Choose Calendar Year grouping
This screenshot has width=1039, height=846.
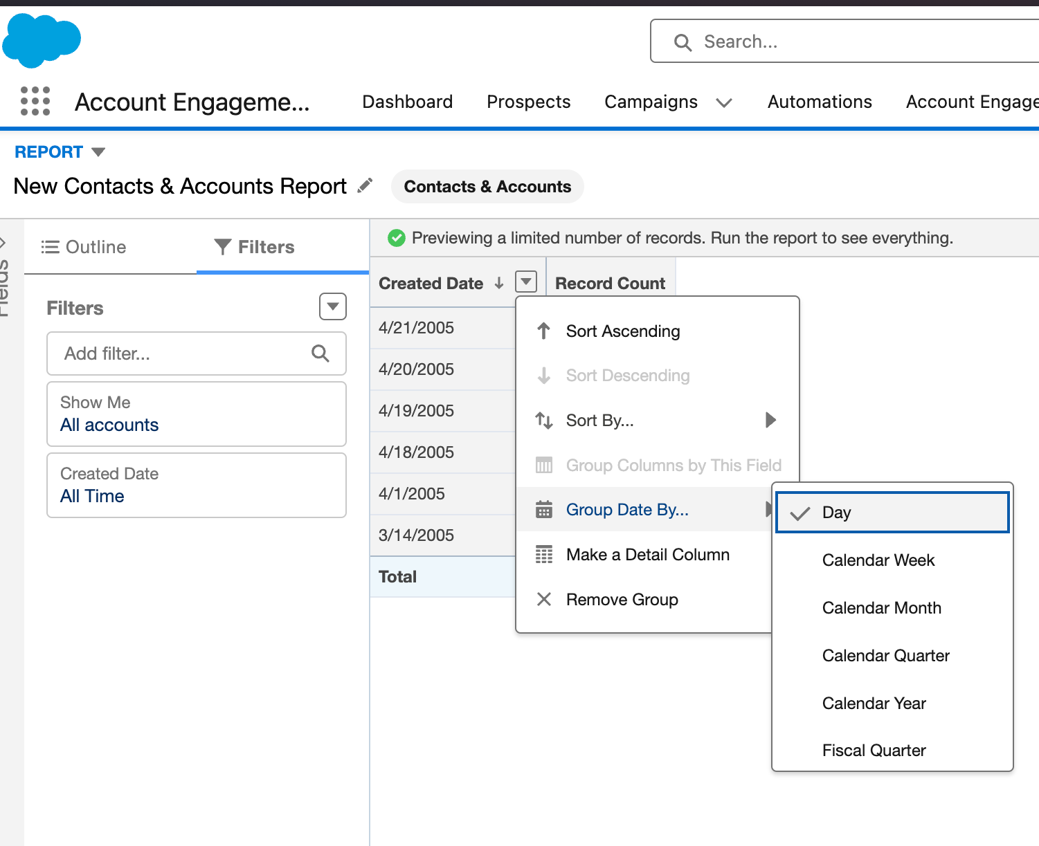click(892, 704)
